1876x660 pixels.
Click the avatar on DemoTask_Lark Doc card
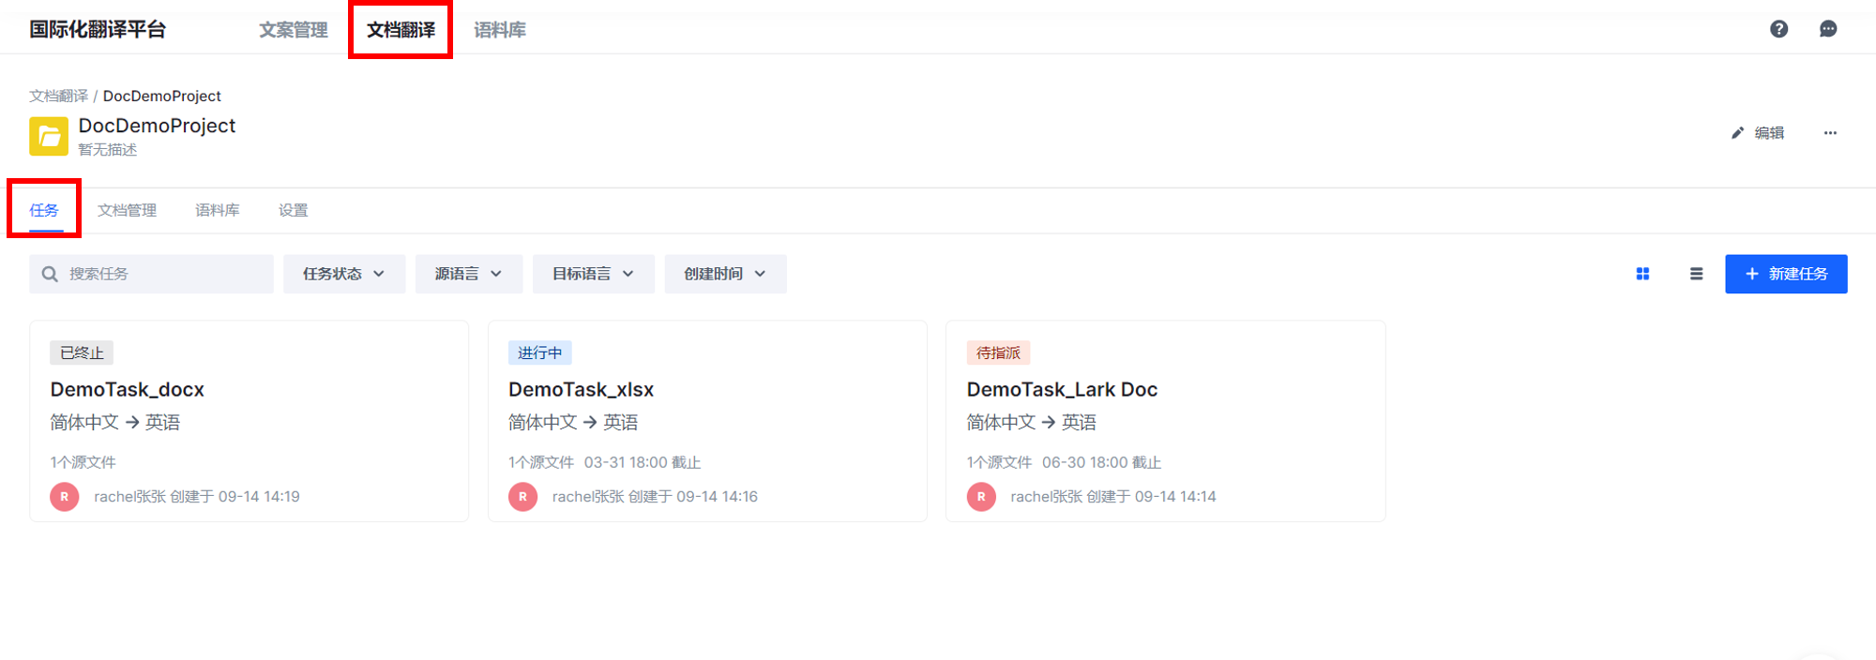(x=981, y=497)
